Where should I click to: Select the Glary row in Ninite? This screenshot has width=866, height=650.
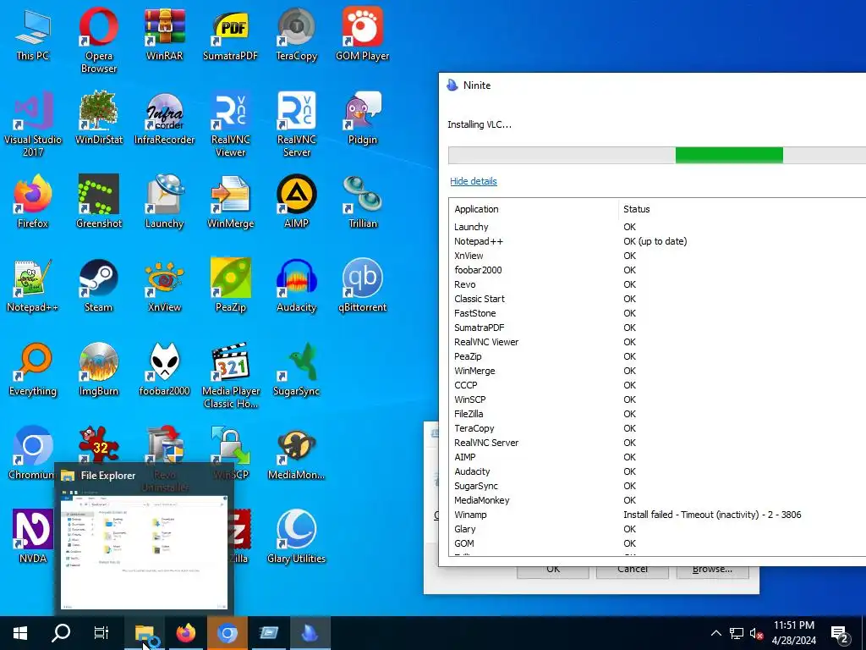click(x=657, y=529)
